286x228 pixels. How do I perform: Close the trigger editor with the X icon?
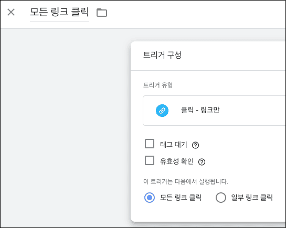tap(11, 12)
